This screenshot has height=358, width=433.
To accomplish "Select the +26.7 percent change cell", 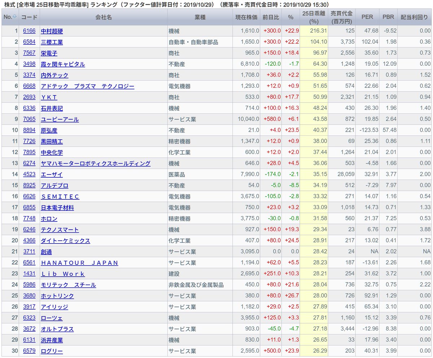I will 291,296.
